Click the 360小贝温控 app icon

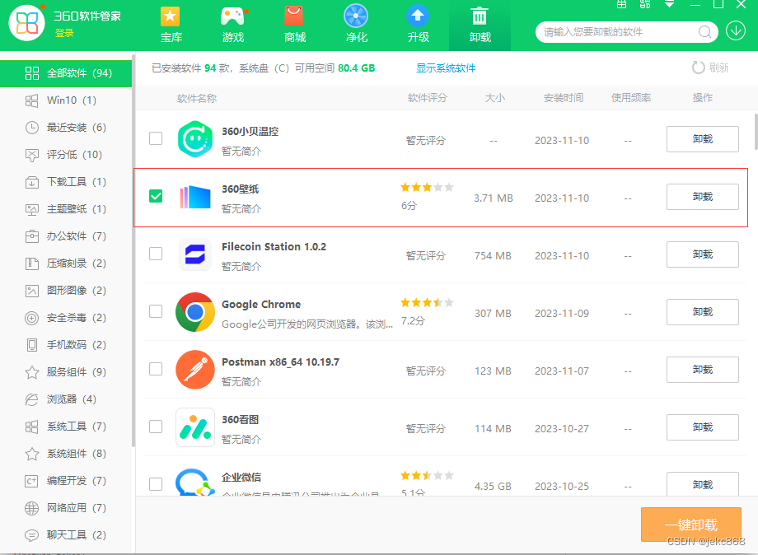[x=194, y=139]
